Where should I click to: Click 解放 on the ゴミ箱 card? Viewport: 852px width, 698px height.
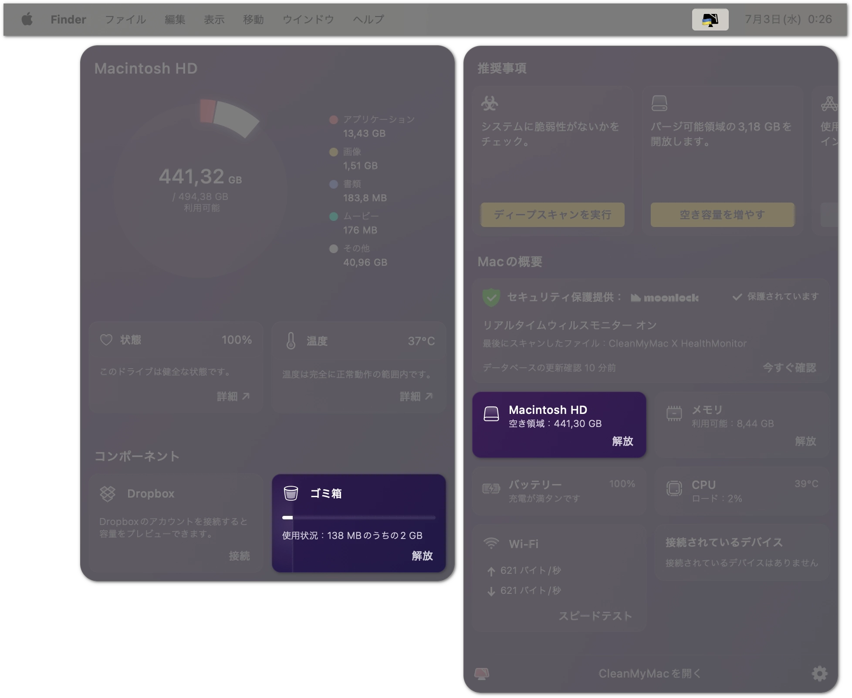point(423,556)
